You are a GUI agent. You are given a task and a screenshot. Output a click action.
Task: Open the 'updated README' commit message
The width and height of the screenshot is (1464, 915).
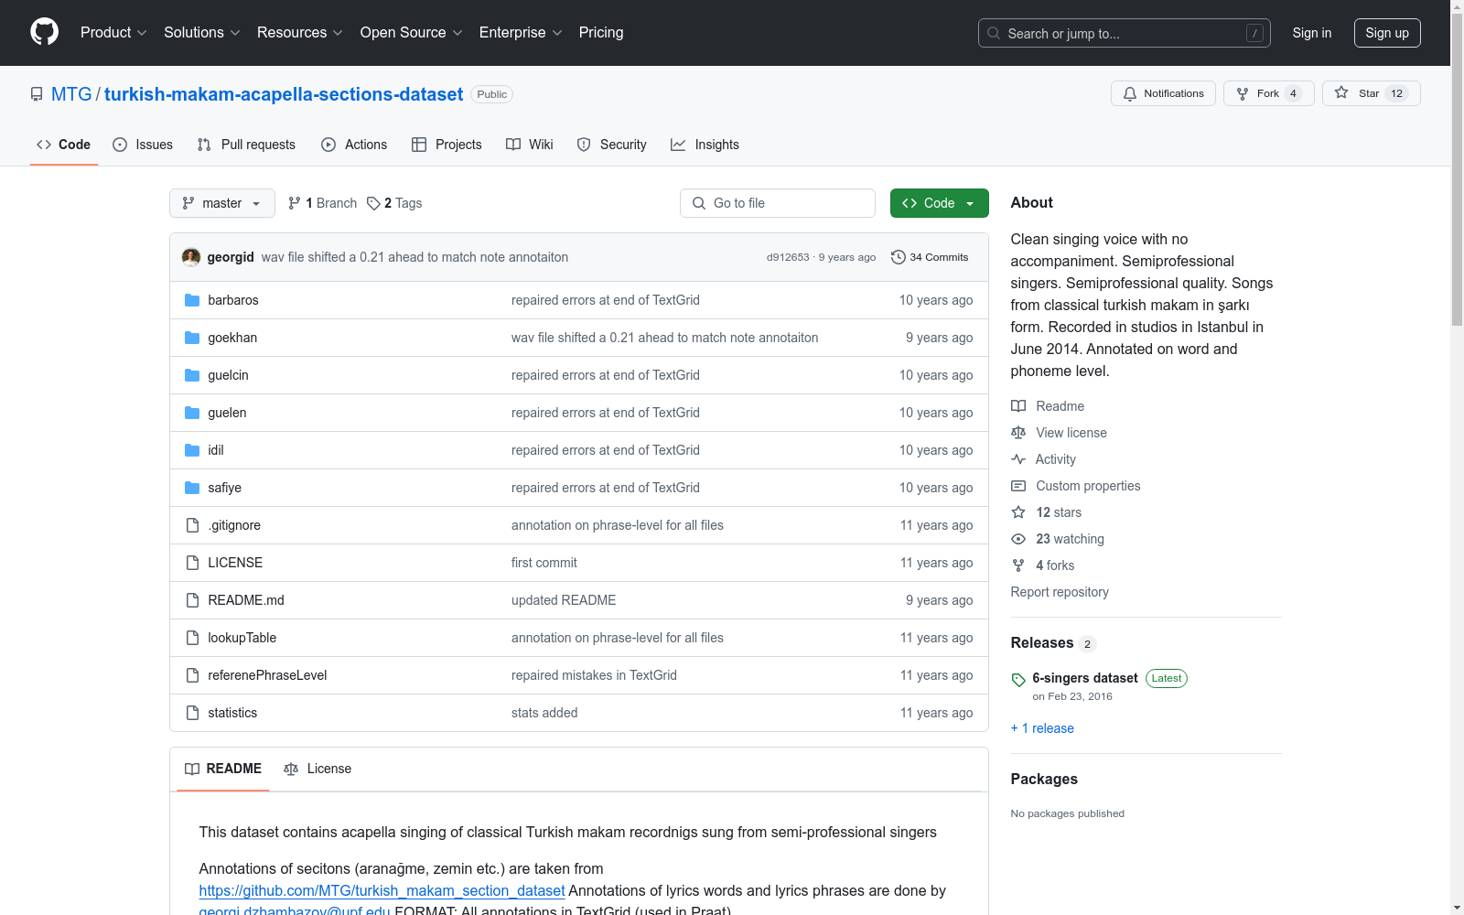564,600
